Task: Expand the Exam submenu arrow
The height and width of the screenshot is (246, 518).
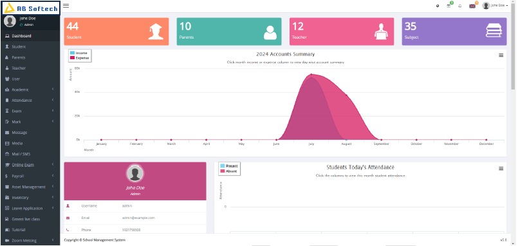Action: pyautogui.click(x=53, y=111)
